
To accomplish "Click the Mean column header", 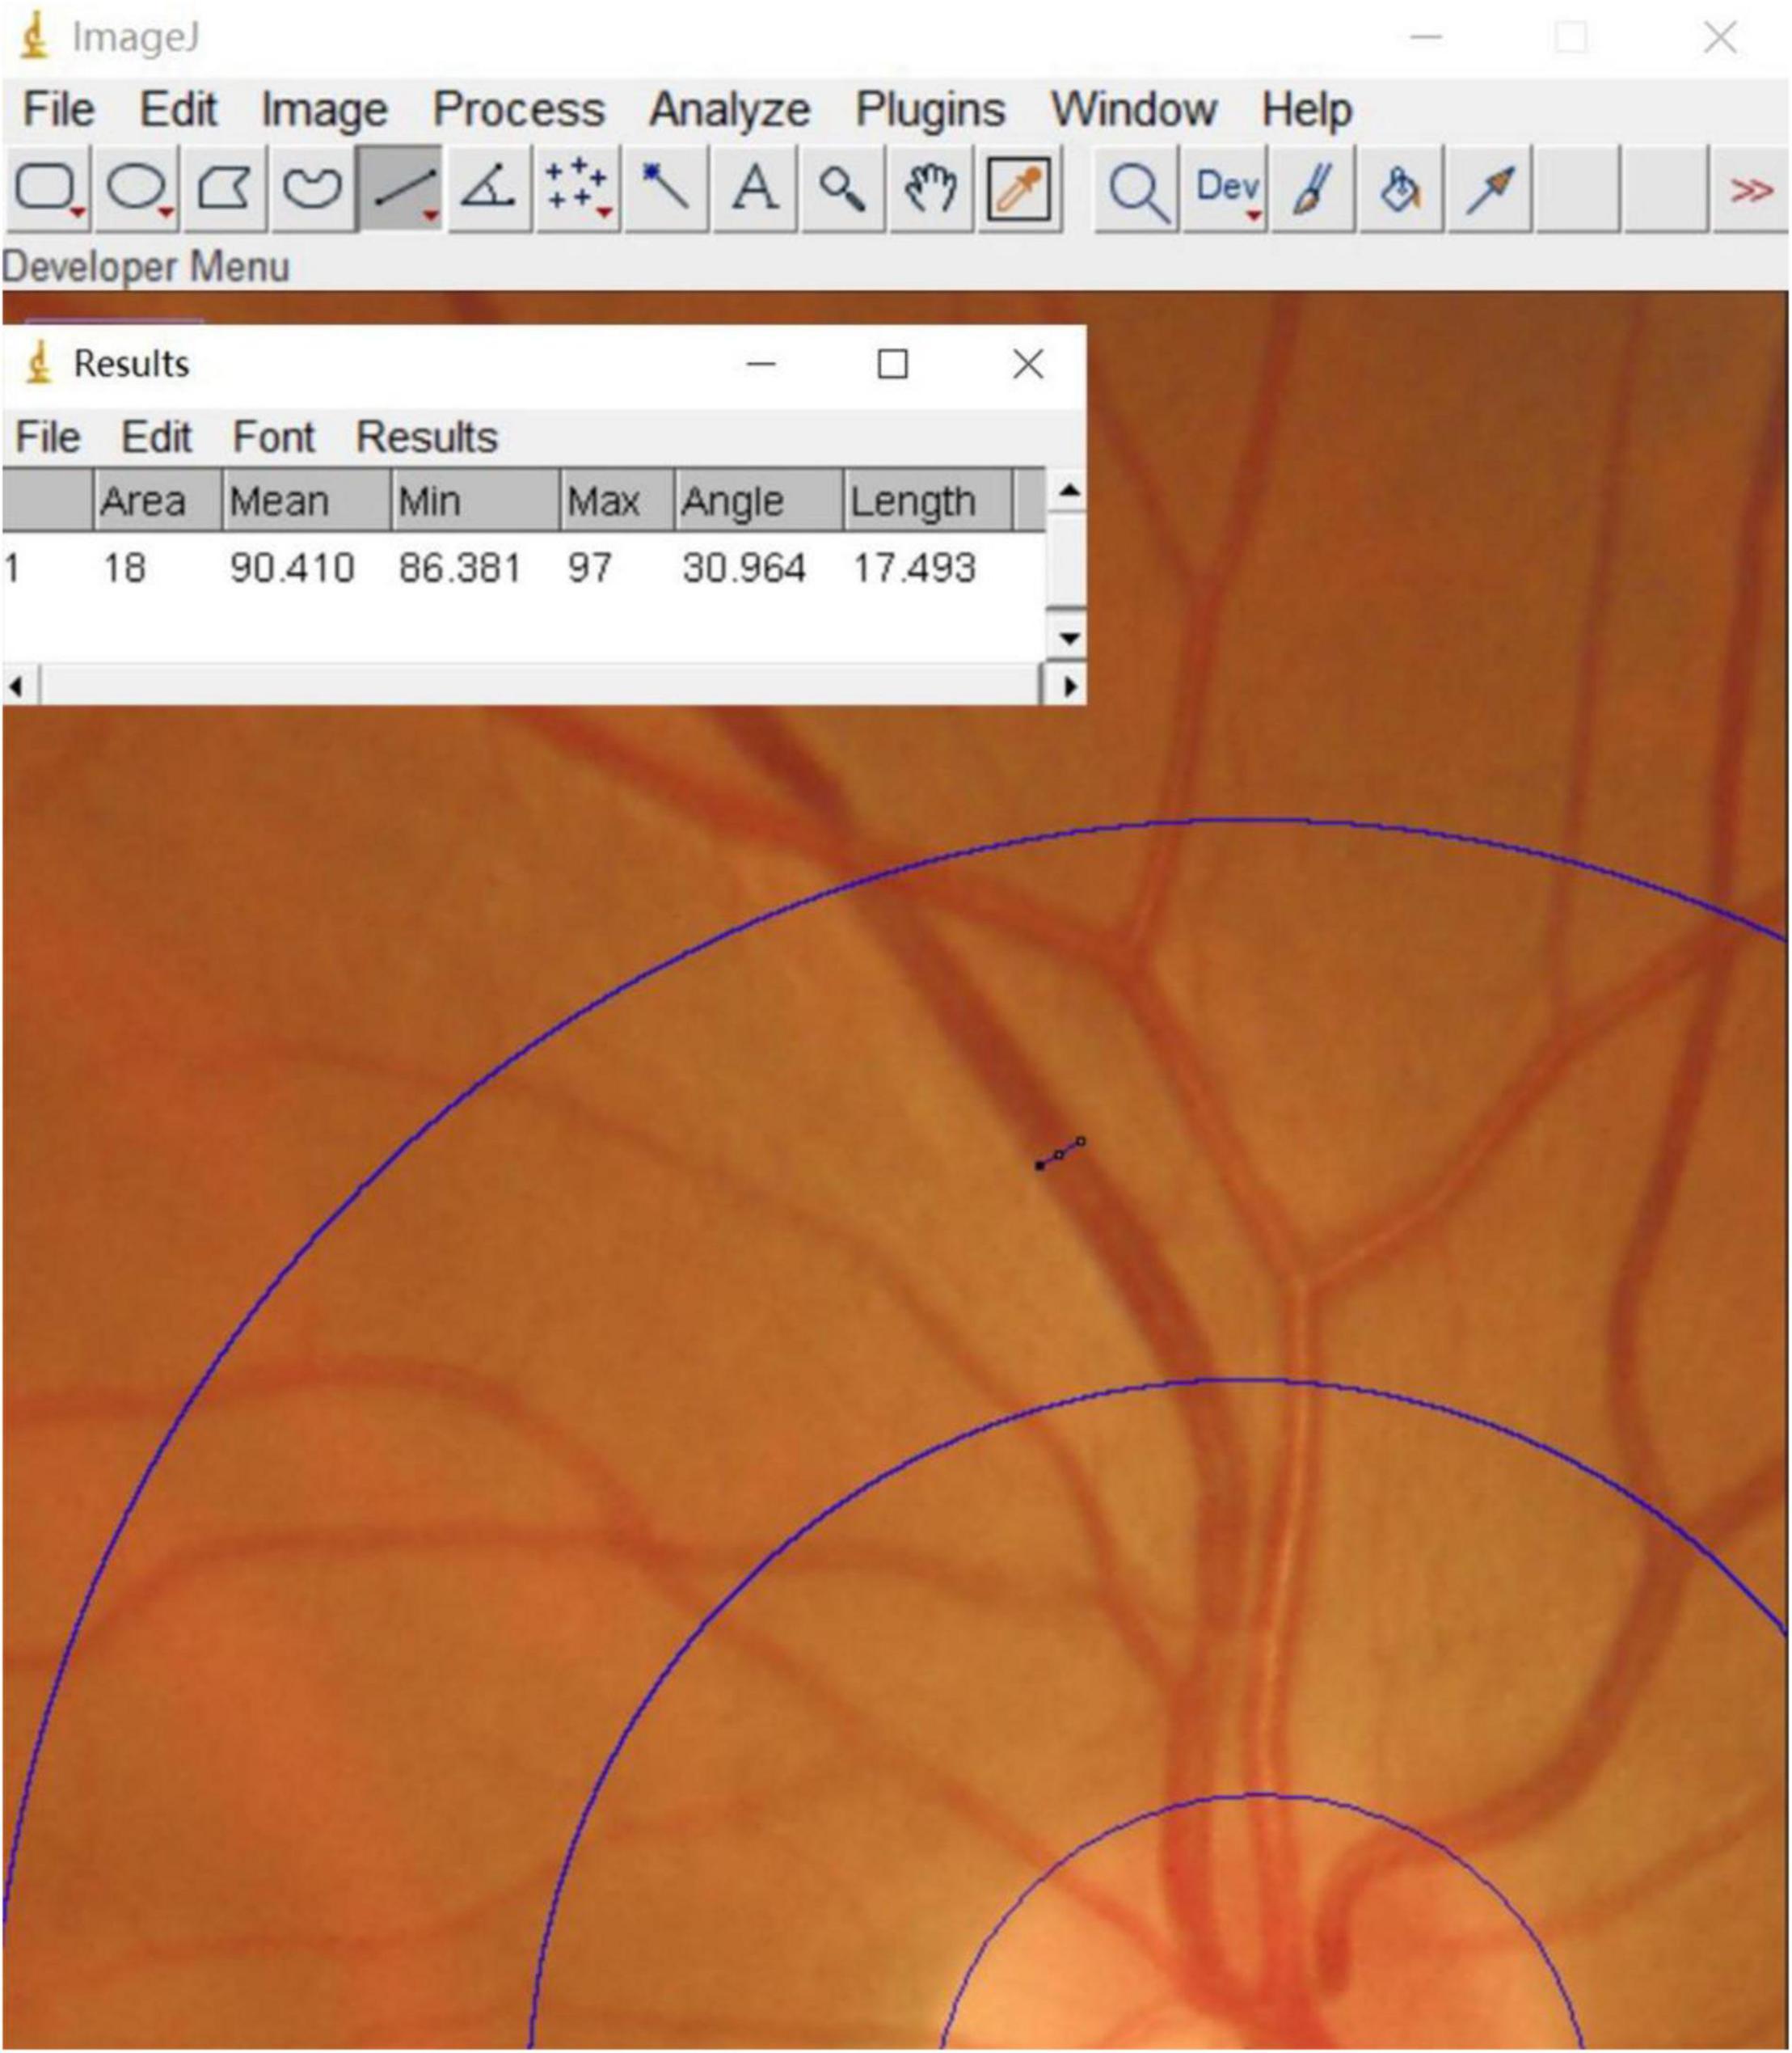I will [305, 501].
